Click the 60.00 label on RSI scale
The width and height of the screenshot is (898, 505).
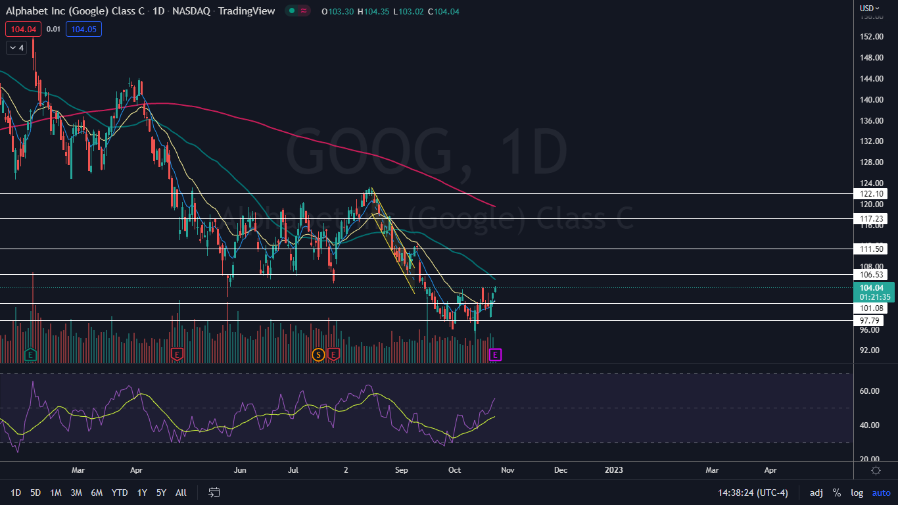pyautogui.click(x=869, y=391)
